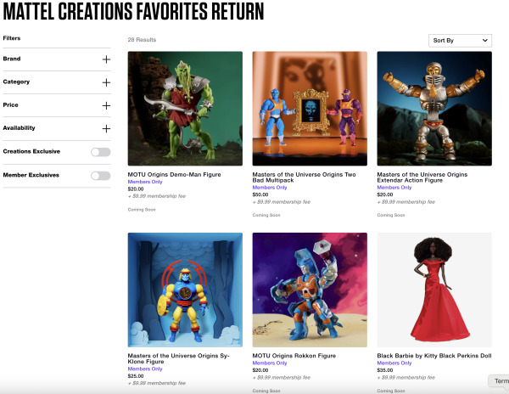This screenshot has width=509, height=394.
Task: Open the Extendar Action Figure image
Action: [x=434, y=109]
